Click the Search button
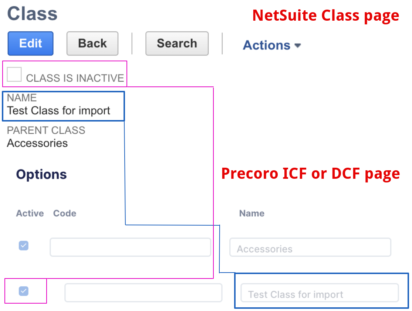The height and width of the screenshot is (311, 412). point(176,43)
